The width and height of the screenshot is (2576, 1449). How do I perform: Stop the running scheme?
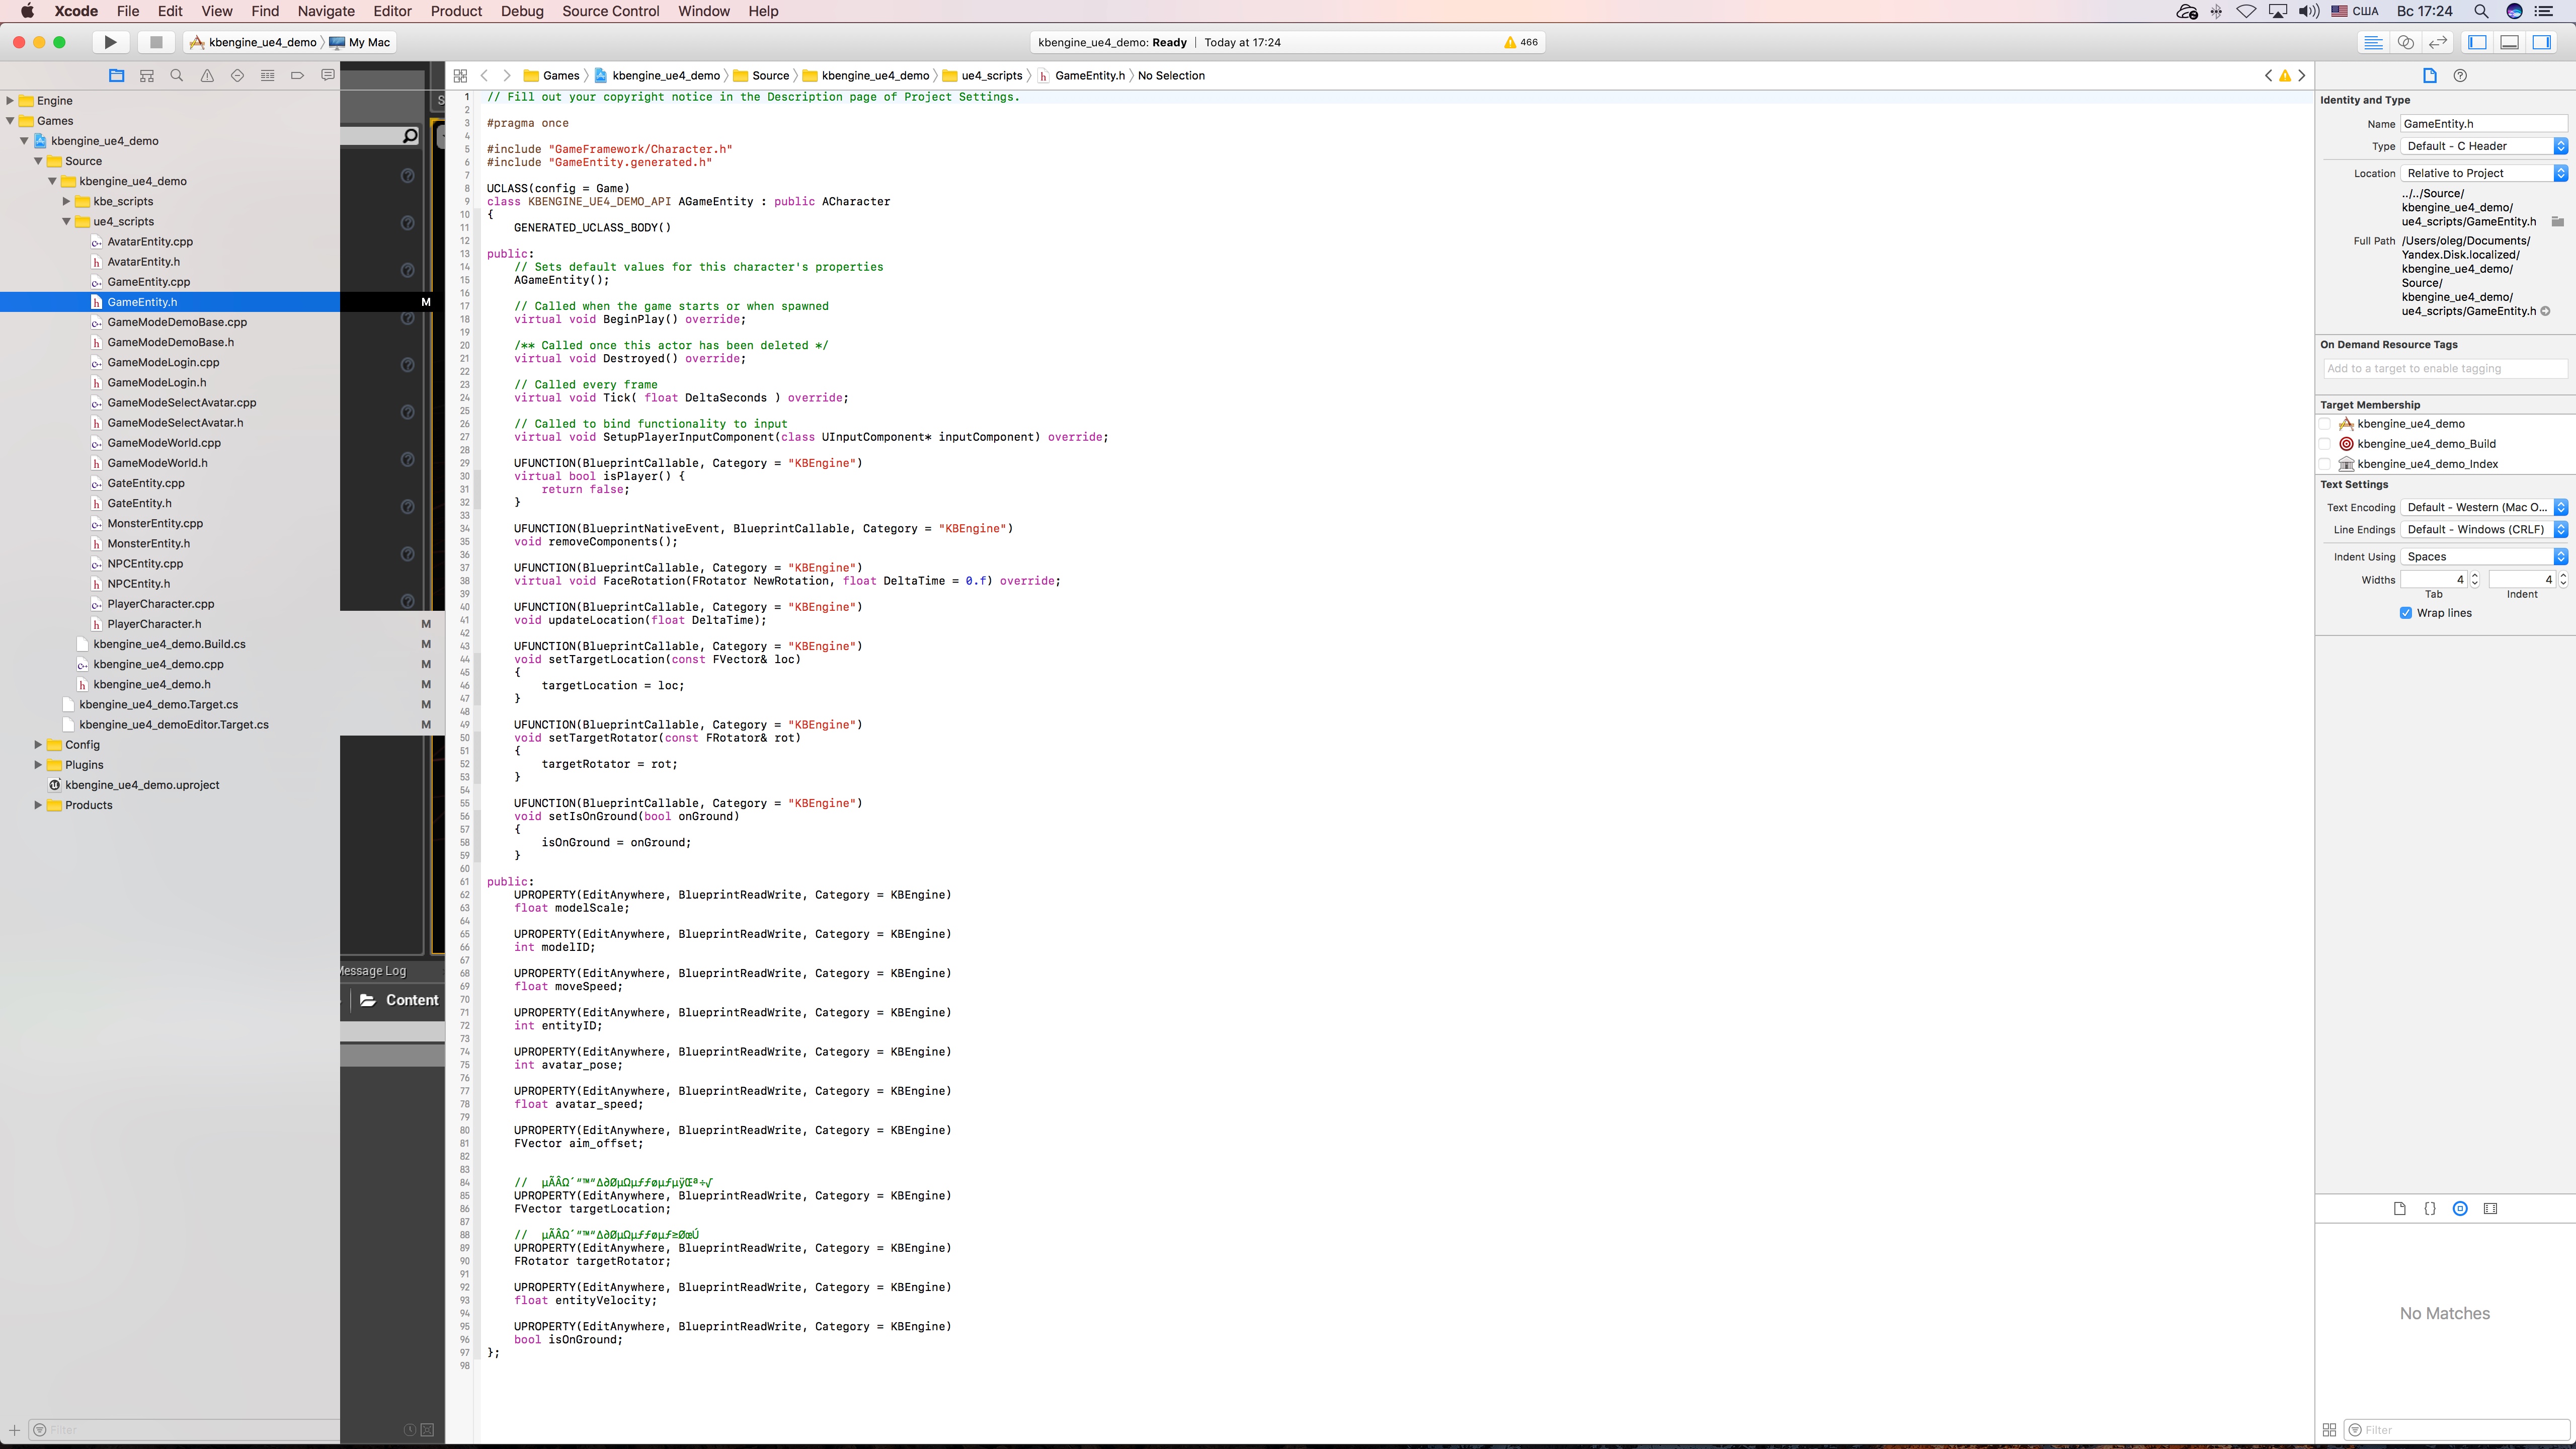[155, 42]
